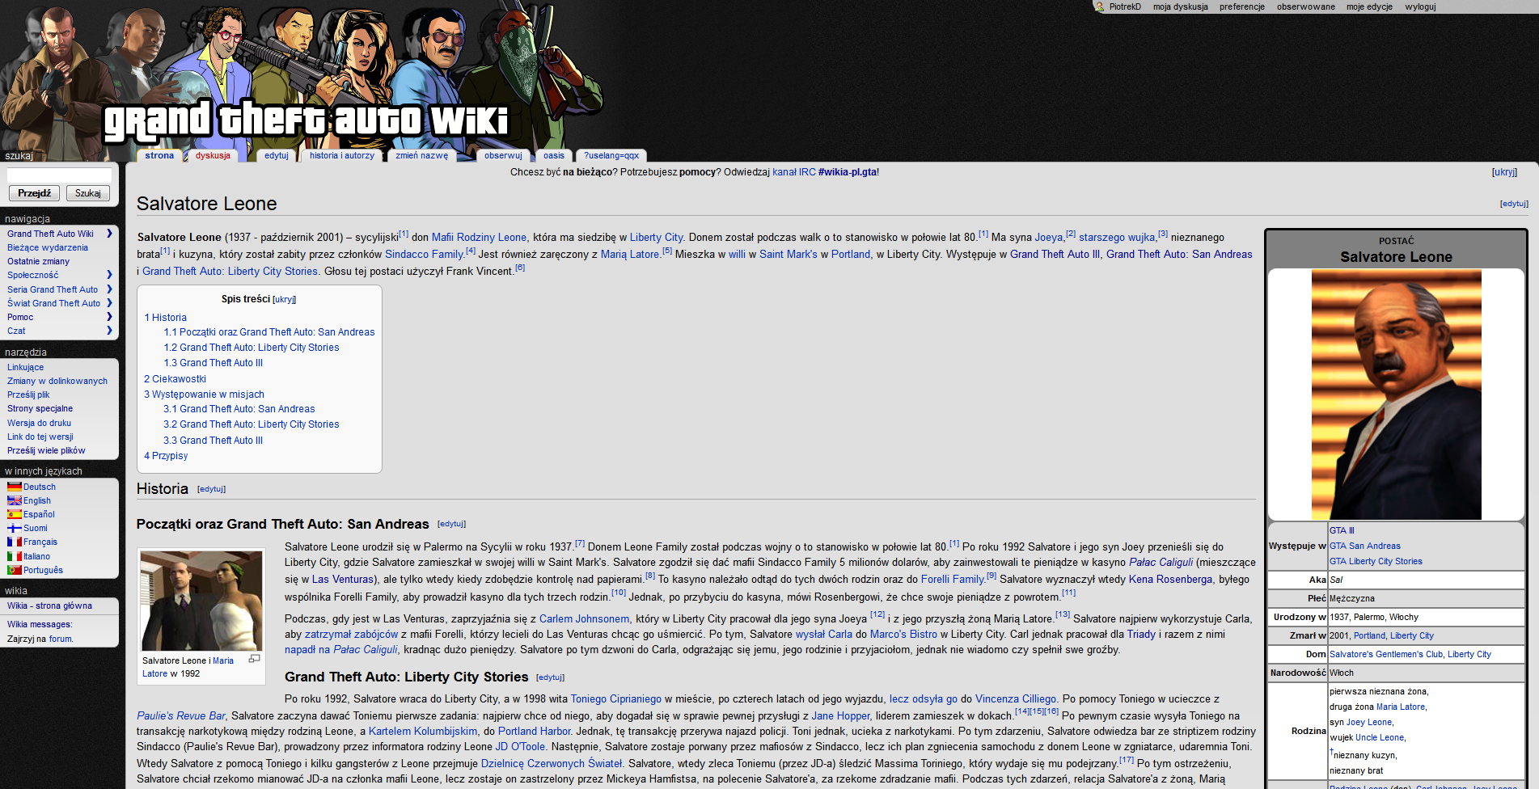
Task: Focus the wiki search input field
Action: [x=59, y=175]
